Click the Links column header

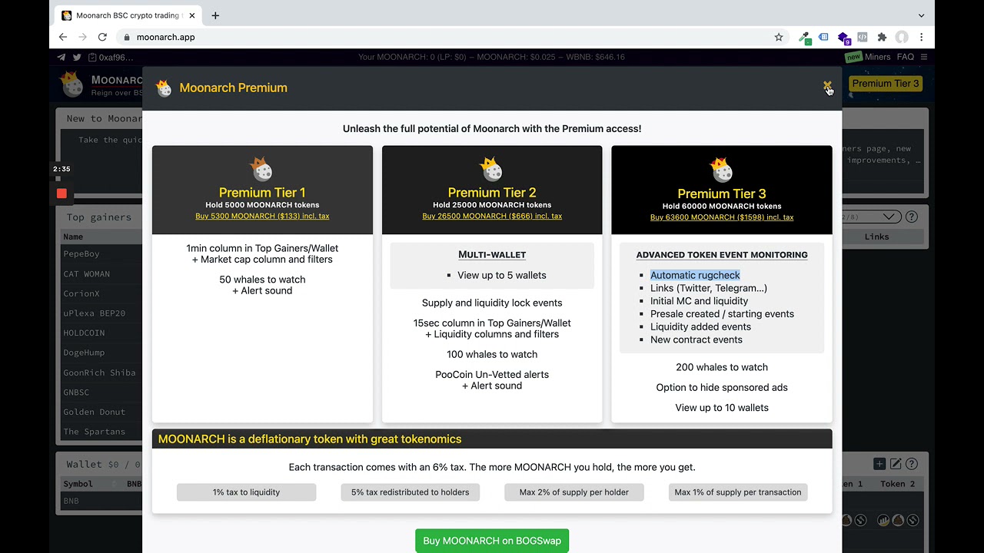[876, 237]
